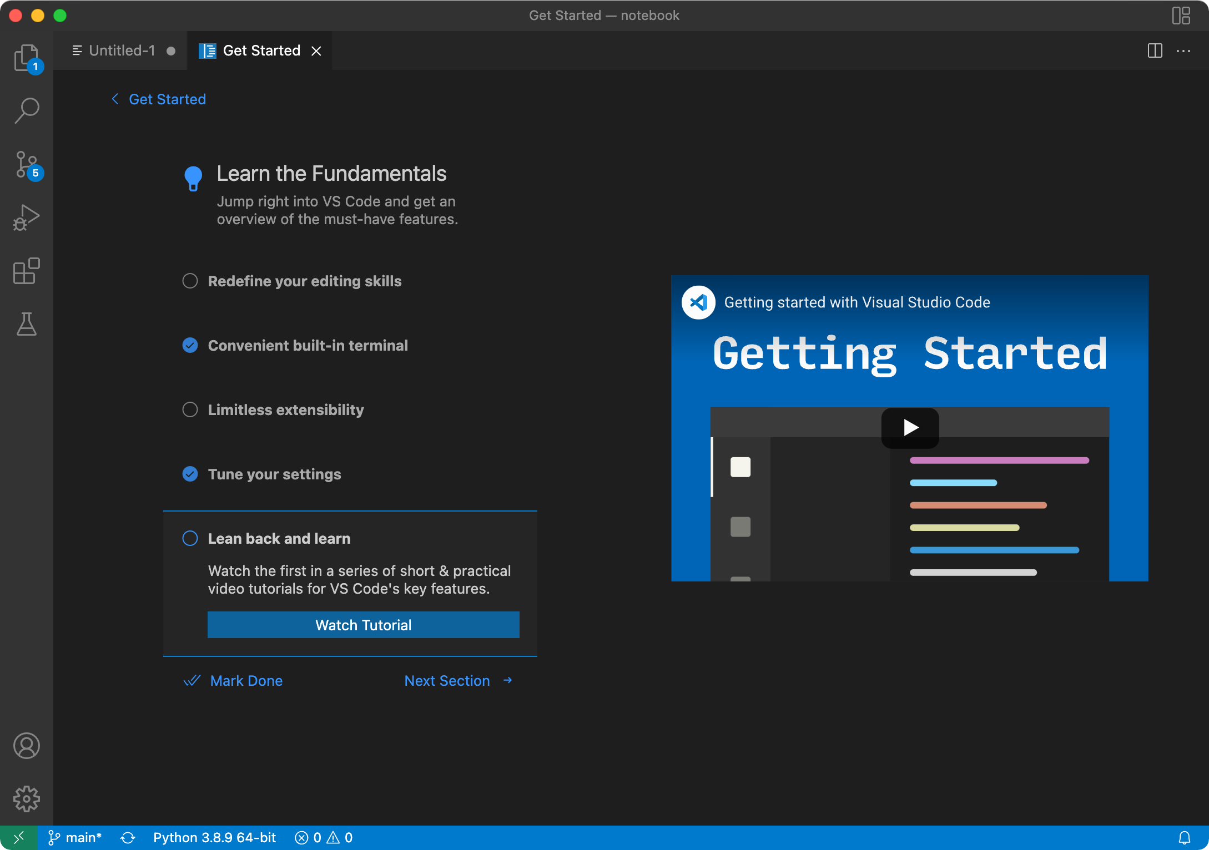
Task: Open the Extensions view
Action: [x=27, y=271]
